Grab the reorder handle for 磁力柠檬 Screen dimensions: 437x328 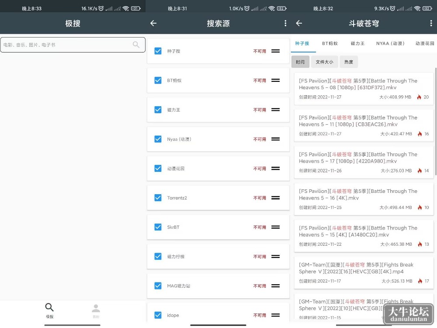tap(276, 256)
